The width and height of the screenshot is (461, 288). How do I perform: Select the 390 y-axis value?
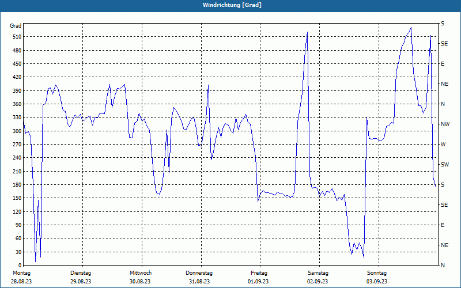pyautogui.click(x=17, y=91)
